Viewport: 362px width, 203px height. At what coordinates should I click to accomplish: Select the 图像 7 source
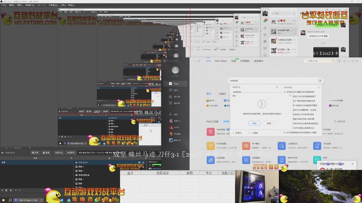coord(81,179)
